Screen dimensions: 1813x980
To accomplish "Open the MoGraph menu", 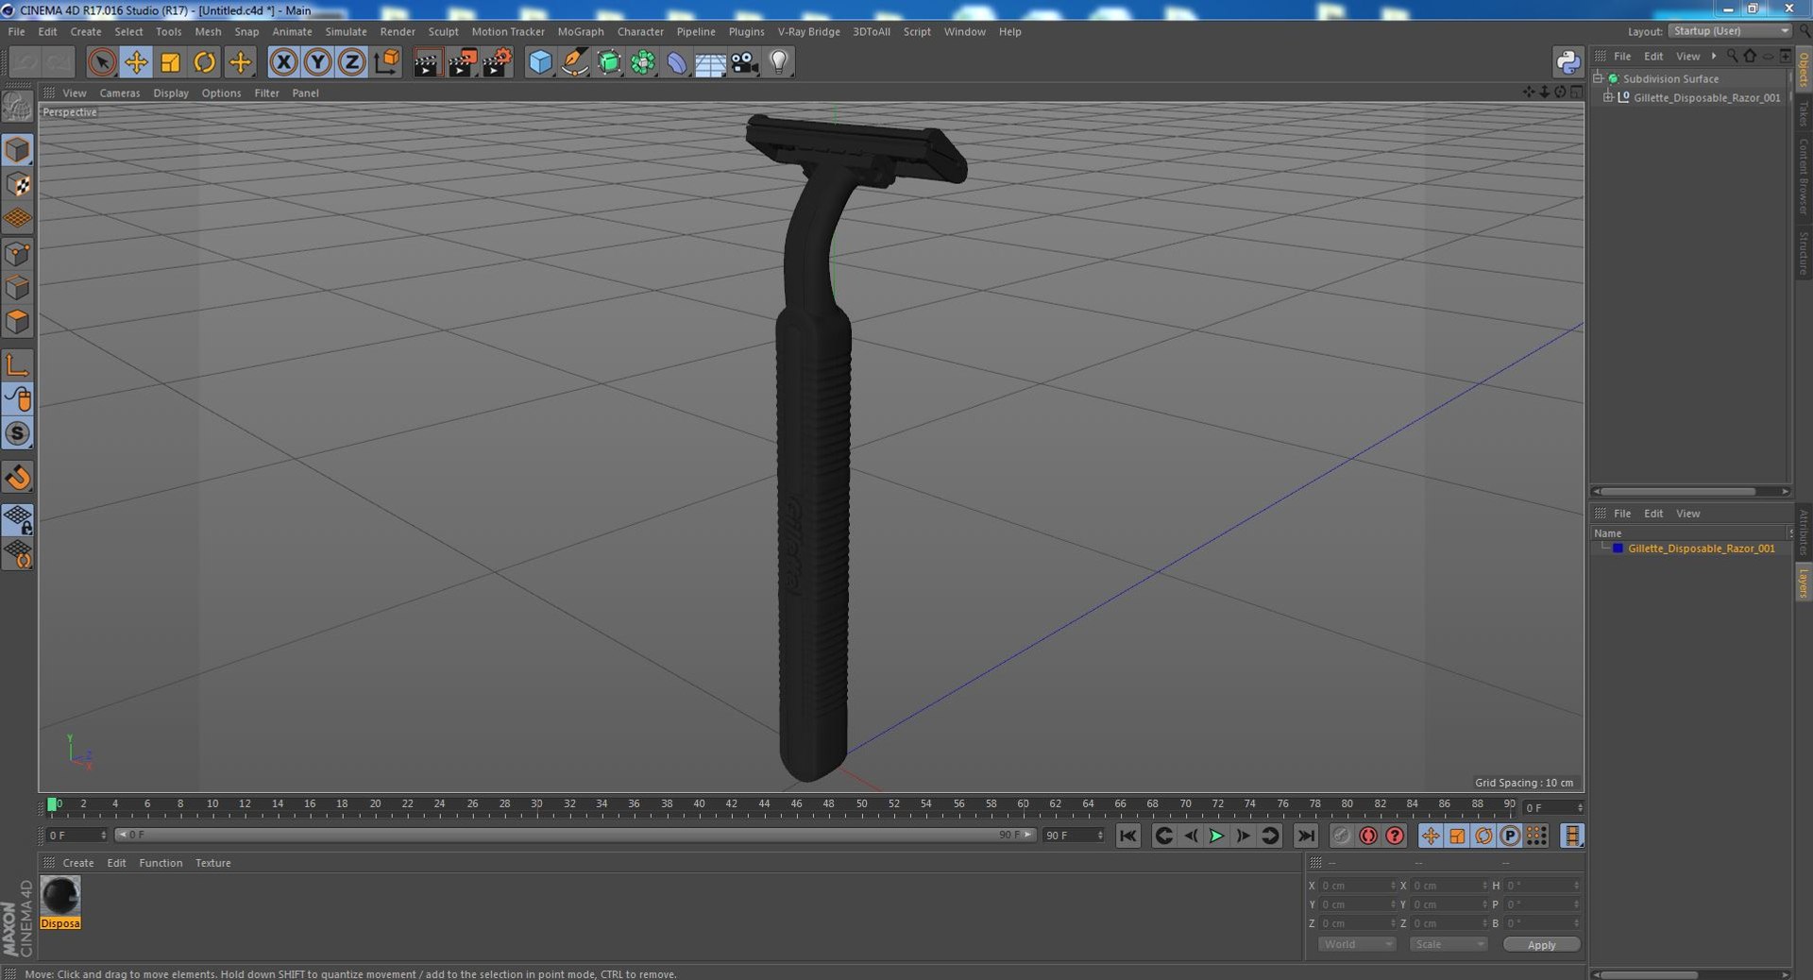I will coord(580,31).
